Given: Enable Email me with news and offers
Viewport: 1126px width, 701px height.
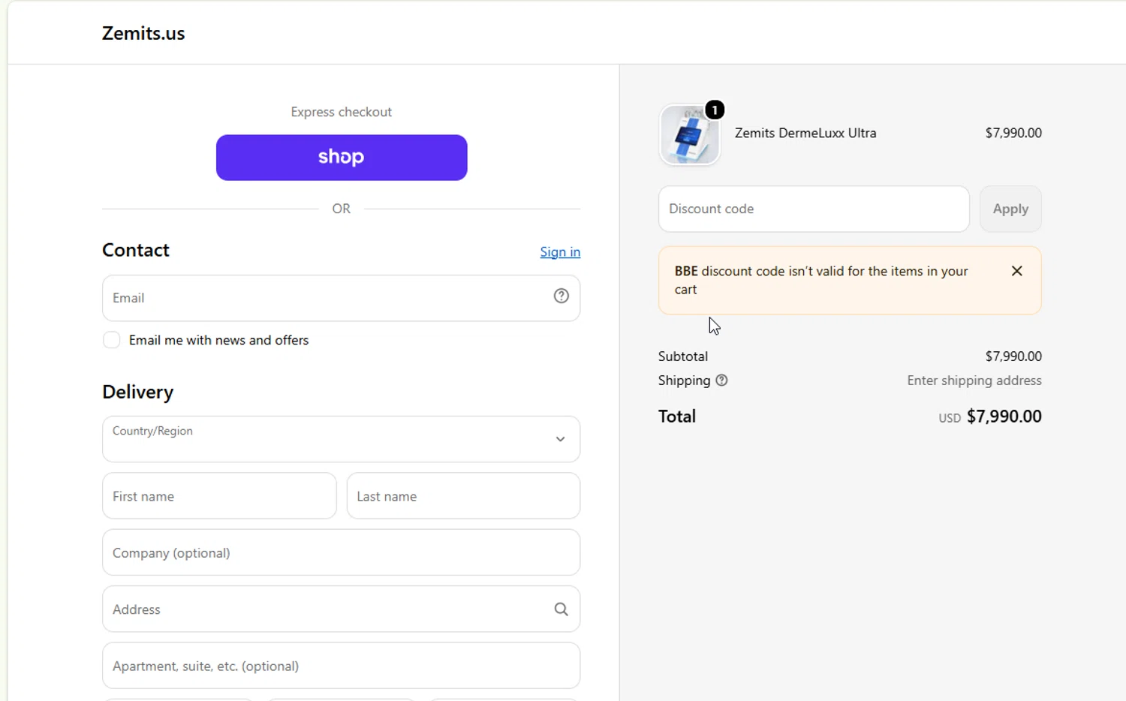Looking at the screenshot, I should click(x=112, y=340).
